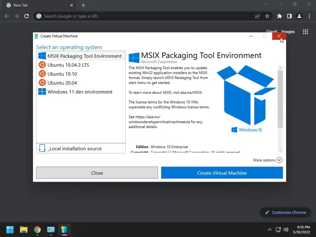Click Customize Chrome button
316x237 pixels.
pyautogui.click(x=285, y=212)
